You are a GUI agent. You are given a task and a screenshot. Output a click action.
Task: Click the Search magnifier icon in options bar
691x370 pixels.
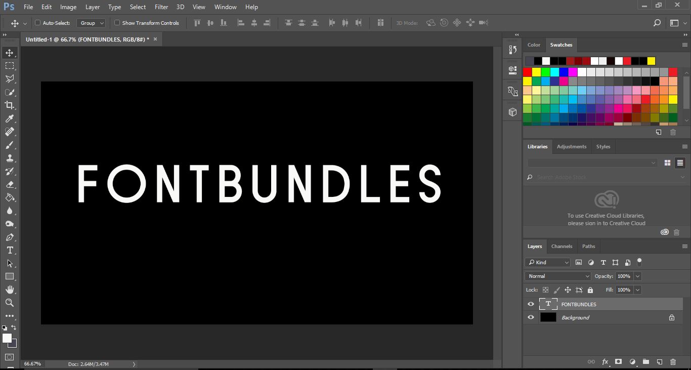(x=657, y=23)
